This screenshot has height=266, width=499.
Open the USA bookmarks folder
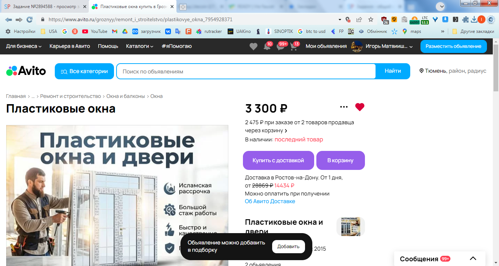[x=49, y=31]
